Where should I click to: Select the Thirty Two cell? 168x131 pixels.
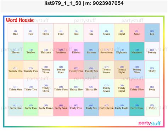[30, 88]
